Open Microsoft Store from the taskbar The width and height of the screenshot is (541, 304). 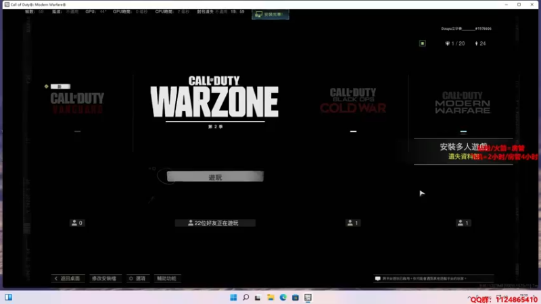coord(296,297)
